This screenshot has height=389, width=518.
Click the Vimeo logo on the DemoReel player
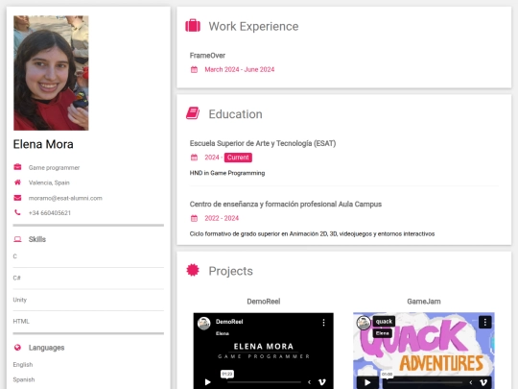coord(321,382)
